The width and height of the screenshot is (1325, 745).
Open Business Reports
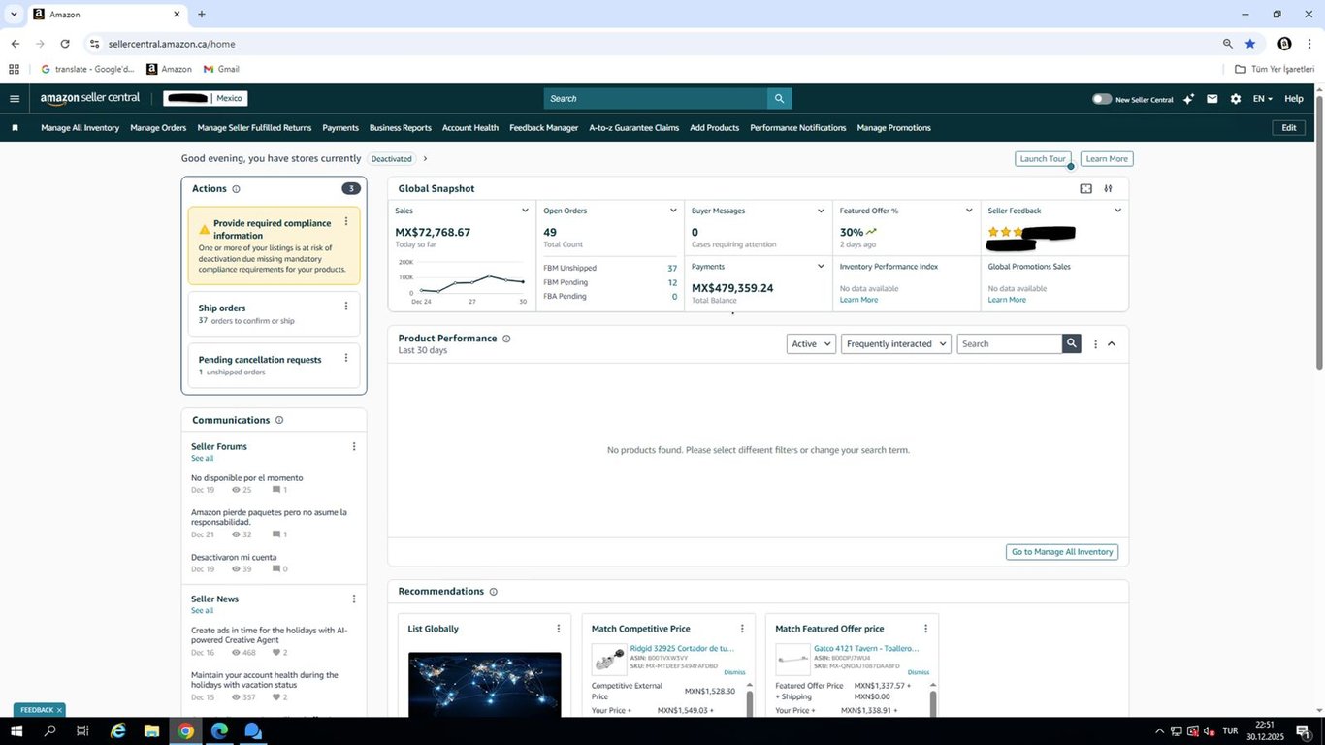pos(401,128)
